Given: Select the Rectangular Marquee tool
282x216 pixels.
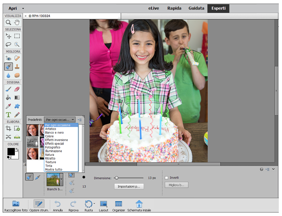Looking at the screenshot, I should point(17,36).
